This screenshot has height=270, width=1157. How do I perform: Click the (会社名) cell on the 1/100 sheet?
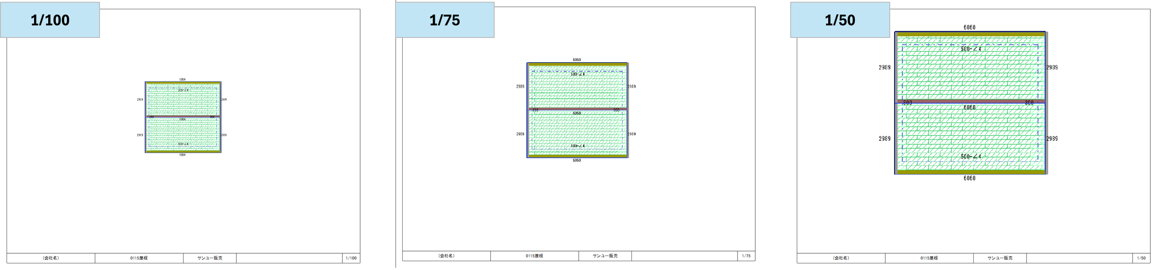51,259
